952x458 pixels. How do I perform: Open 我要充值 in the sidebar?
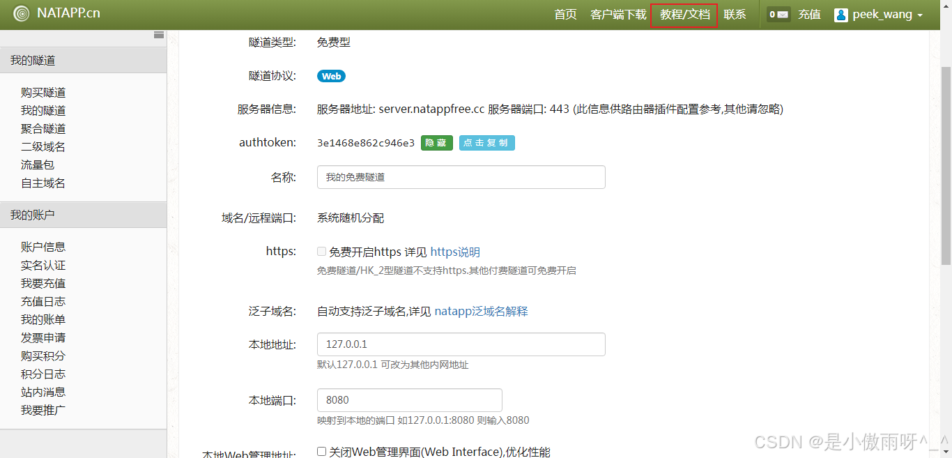click(43, 284)
